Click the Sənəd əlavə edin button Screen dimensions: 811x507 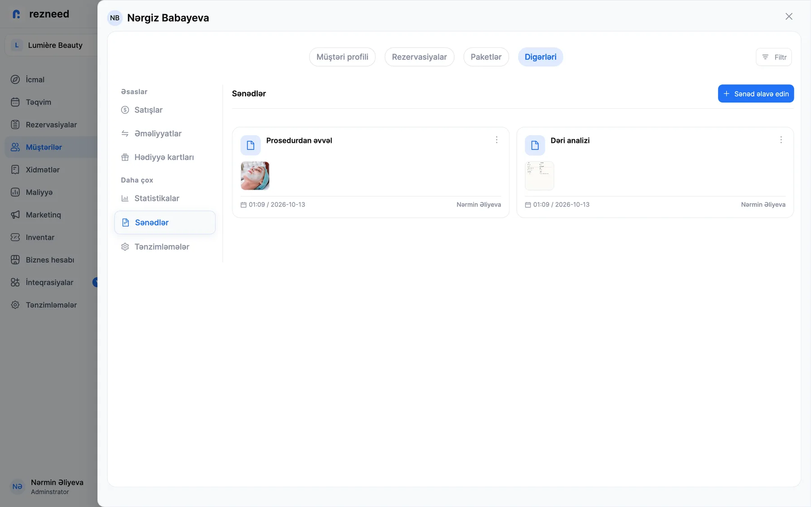756,94
